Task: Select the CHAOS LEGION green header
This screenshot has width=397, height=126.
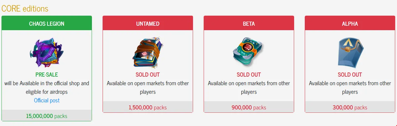Action: pyautogui.click(x=47, y=24)
